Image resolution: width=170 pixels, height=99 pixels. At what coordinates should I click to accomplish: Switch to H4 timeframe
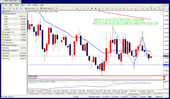coord(131,8)
